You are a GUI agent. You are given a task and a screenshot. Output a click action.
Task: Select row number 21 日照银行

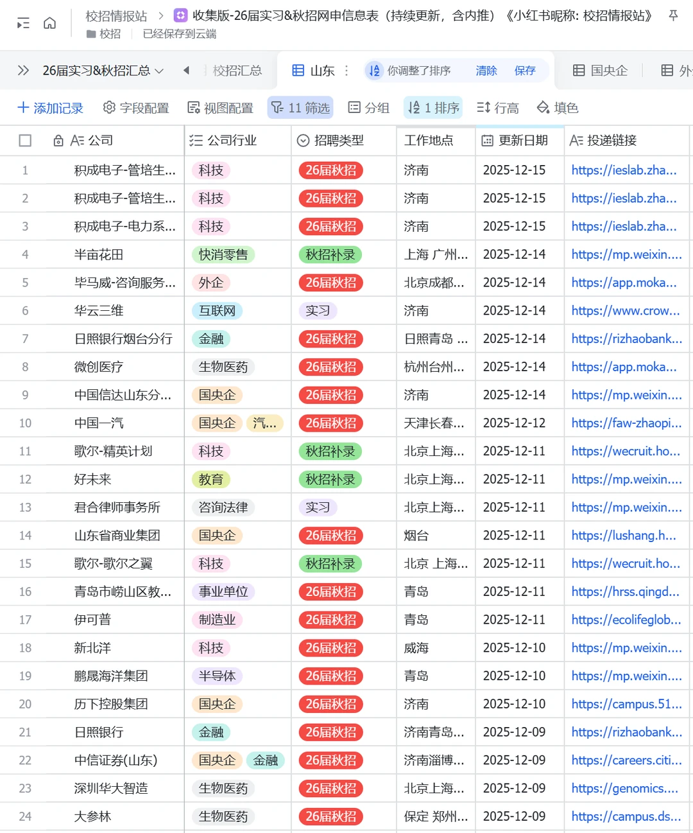[x=25, y=732]
